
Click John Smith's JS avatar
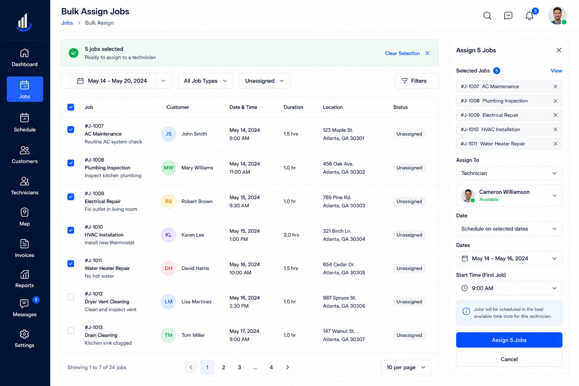(168, 134)
